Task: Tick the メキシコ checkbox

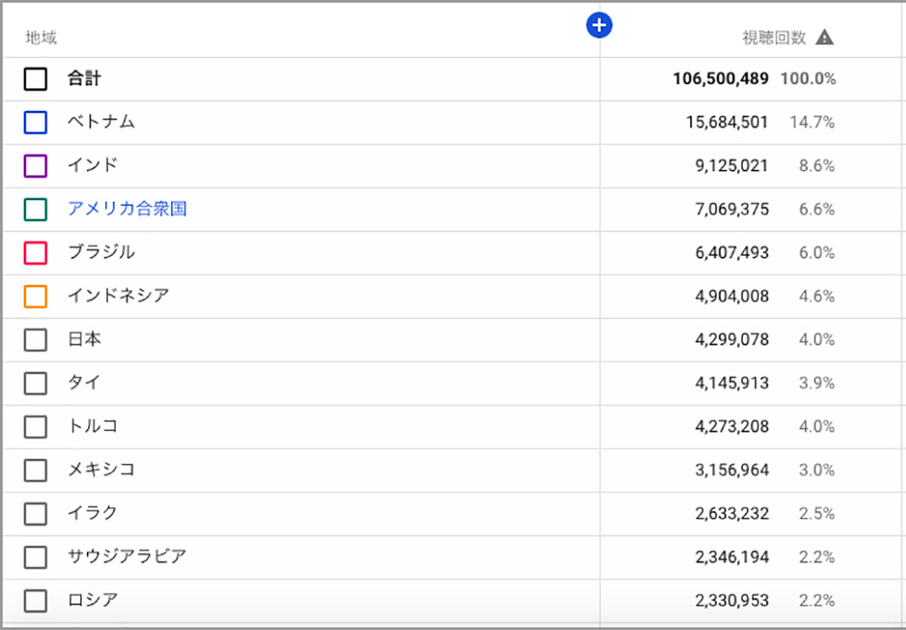Action: (x=35, y=470)
